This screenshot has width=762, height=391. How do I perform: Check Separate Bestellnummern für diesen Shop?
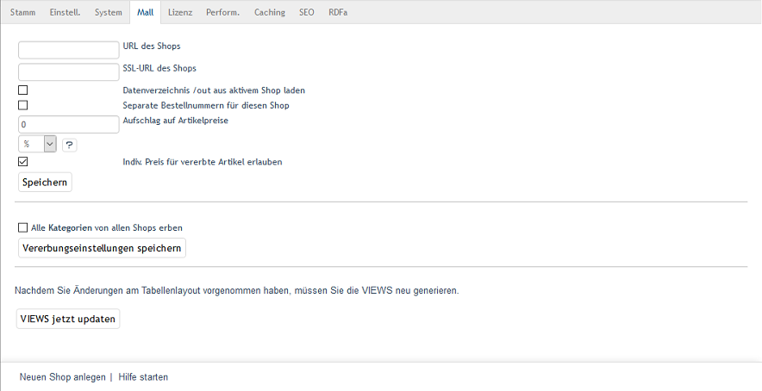tap(23, 105)
